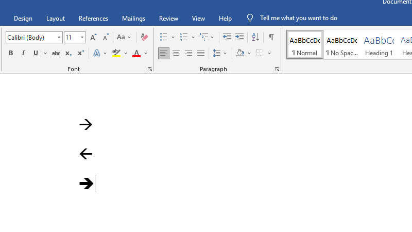This screenshot has height=232, width=412.
Task: Switch to the Layout tab
Action: click(56, 18)
